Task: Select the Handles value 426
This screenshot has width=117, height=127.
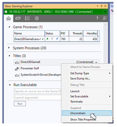Action: pyautogui.click(x=91, y=39)
